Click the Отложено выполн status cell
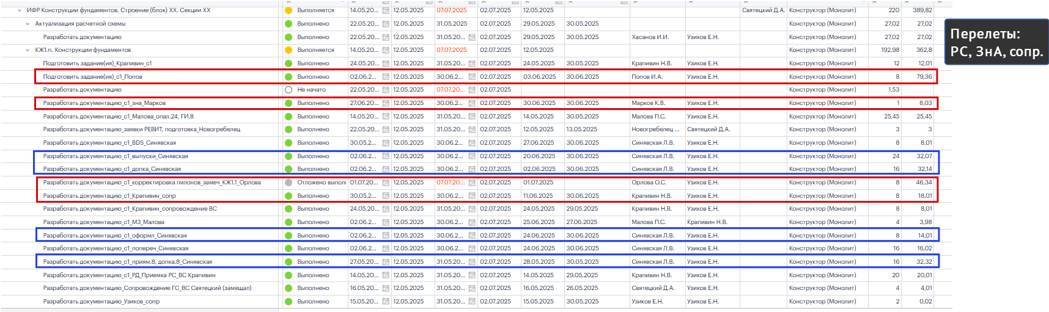The image size is (1049, 312). coord(315,183)
